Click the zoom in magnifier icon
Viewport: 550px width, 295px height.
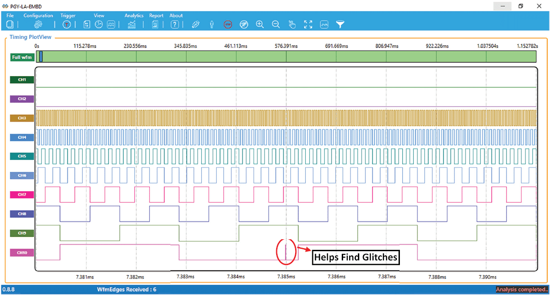coord(260,24)
